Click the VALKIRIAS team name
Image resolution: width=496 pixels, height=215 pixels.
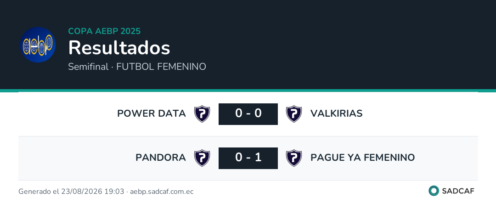pos(337,113)
